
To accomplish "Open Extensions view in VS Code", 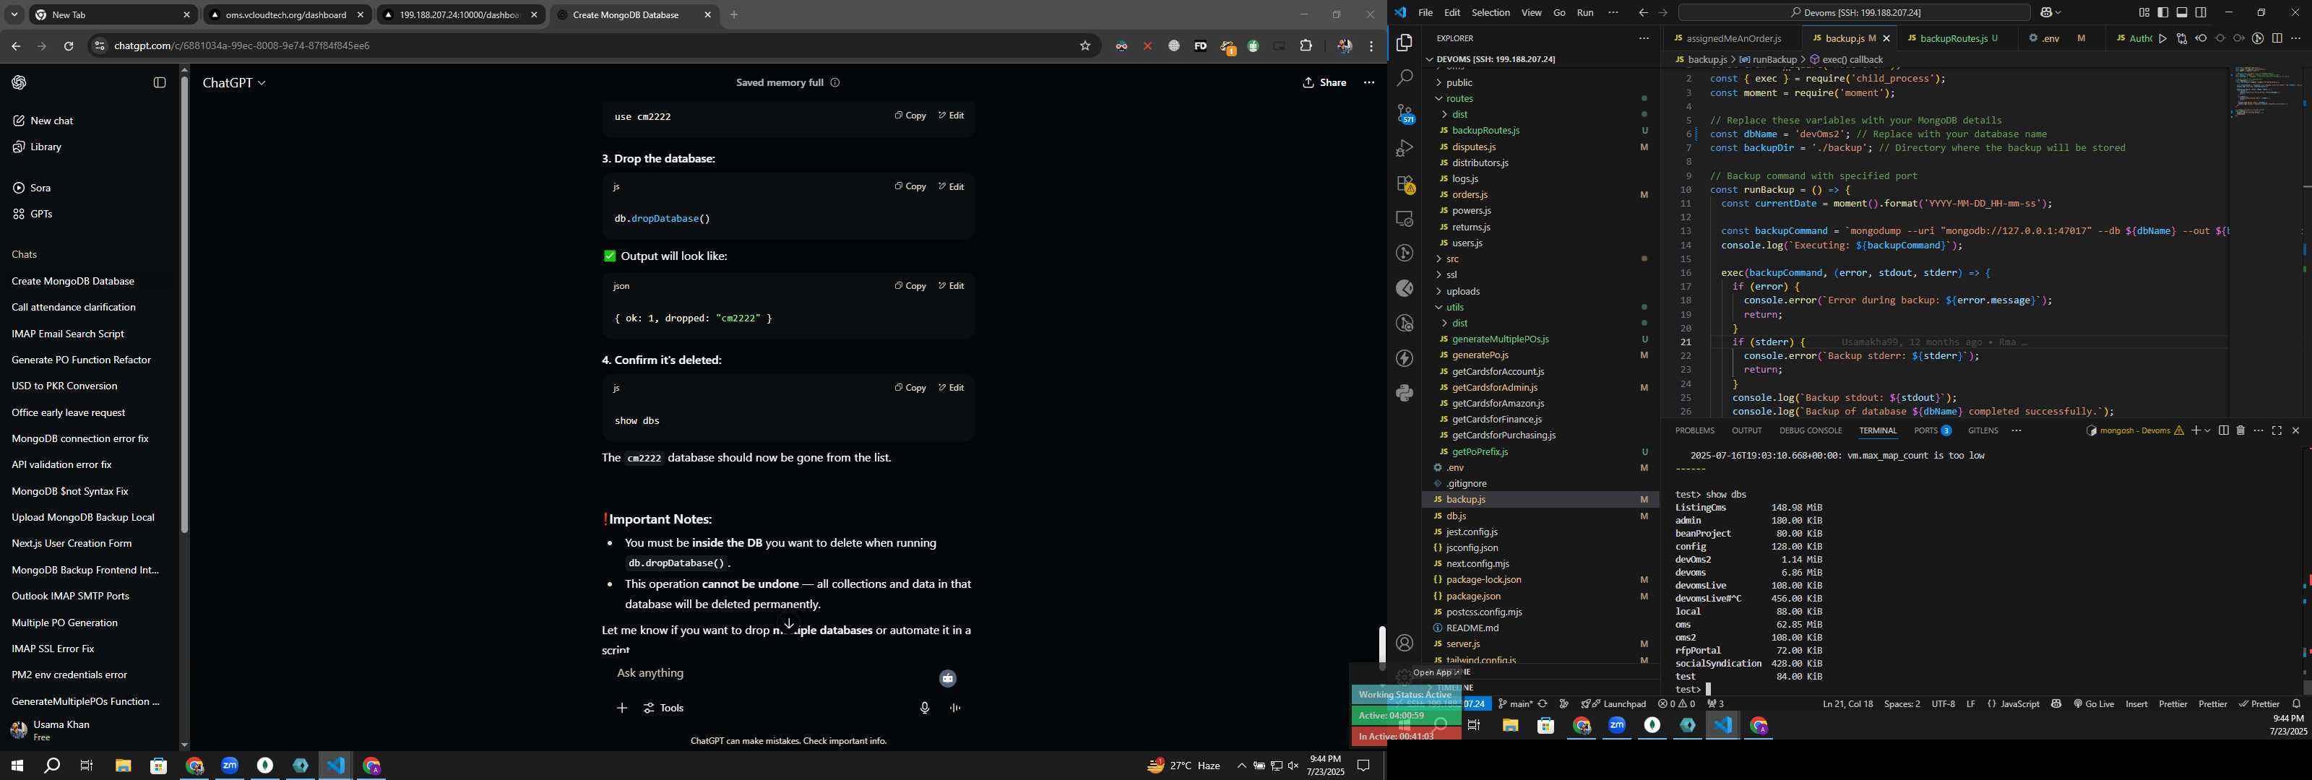I will click(x=1405, y=184).
